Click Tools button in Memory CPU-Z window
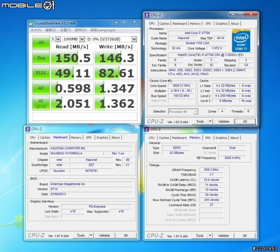The height and width of the screenshot is (252, 280). click(199, 236)
